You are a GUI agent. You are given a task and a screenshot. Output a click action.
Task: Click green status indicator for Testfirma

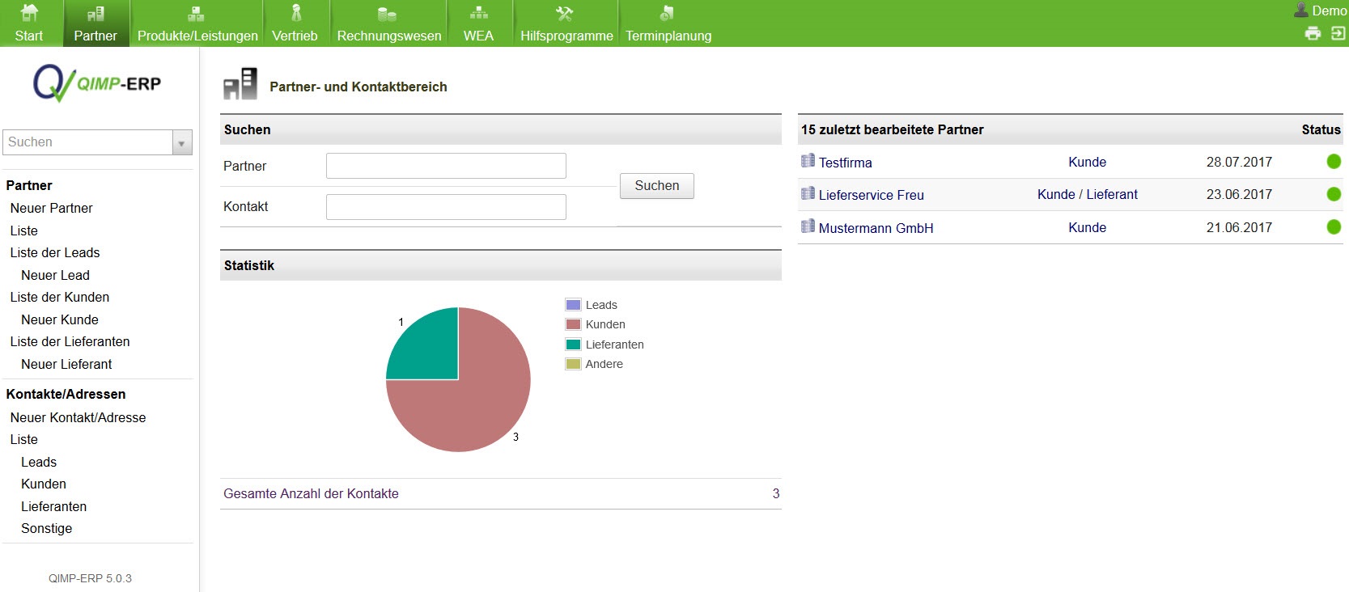(x=1334, y=162)
